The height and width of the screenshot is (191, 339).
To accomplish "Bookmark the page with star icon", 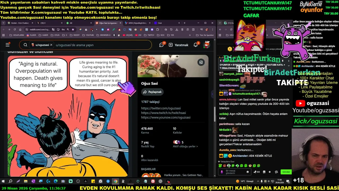I will [73, 29].
